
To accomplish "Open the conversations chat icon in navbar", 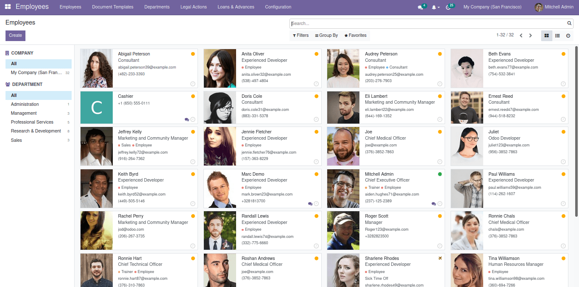I will click(x=420, y=7).
